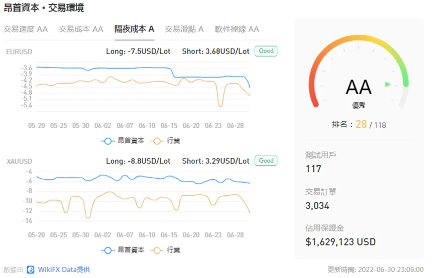Click 06-02 date on XAUUSD chart axis
The height and width of the screenshot is (278, 434).
pyautogui.click(x=102, y=235)
